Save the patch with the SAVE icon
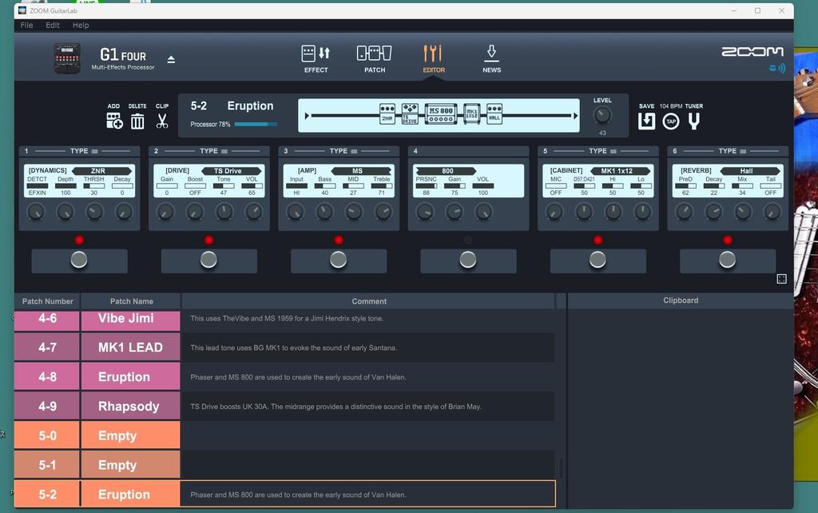This screenshot has height=513, width=818. pyautogui.click(x=646, y=121)
